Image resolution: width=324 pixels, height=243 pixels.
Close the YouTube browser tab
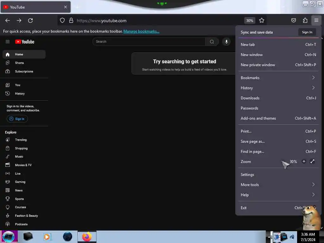[65, 7]
